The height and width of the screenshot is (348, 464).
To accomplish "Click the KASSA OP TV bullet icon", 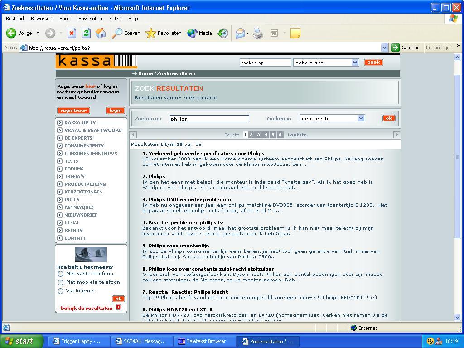I will (60, 122).
